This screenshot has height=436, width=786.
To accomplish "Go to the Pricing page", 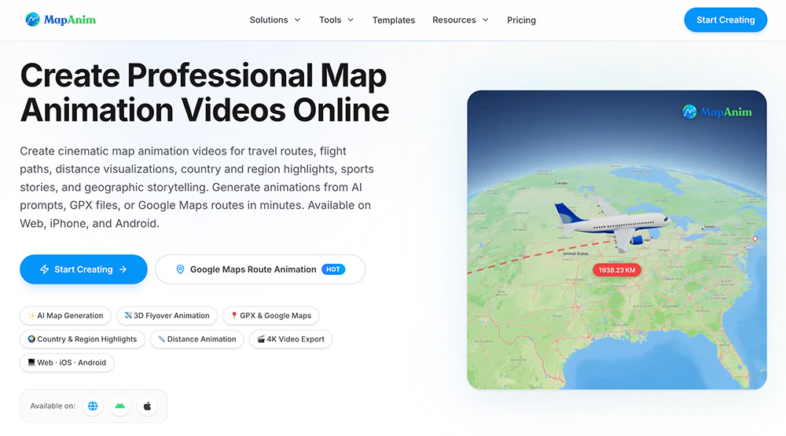I will tap(521, 20).
